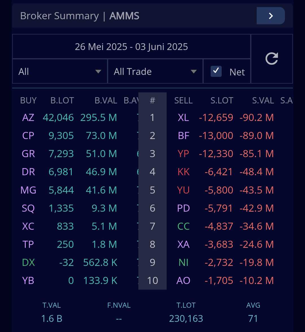The height and width of the screenshot is (332, 305).
Task: Click seller broker YP code
Action: (x=183, y=154)
